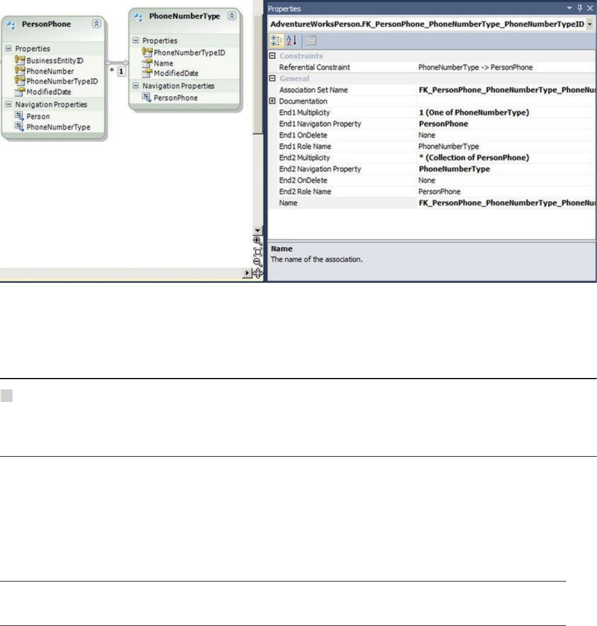Select the End1 Multiplicity property

[x=432, y=112]
